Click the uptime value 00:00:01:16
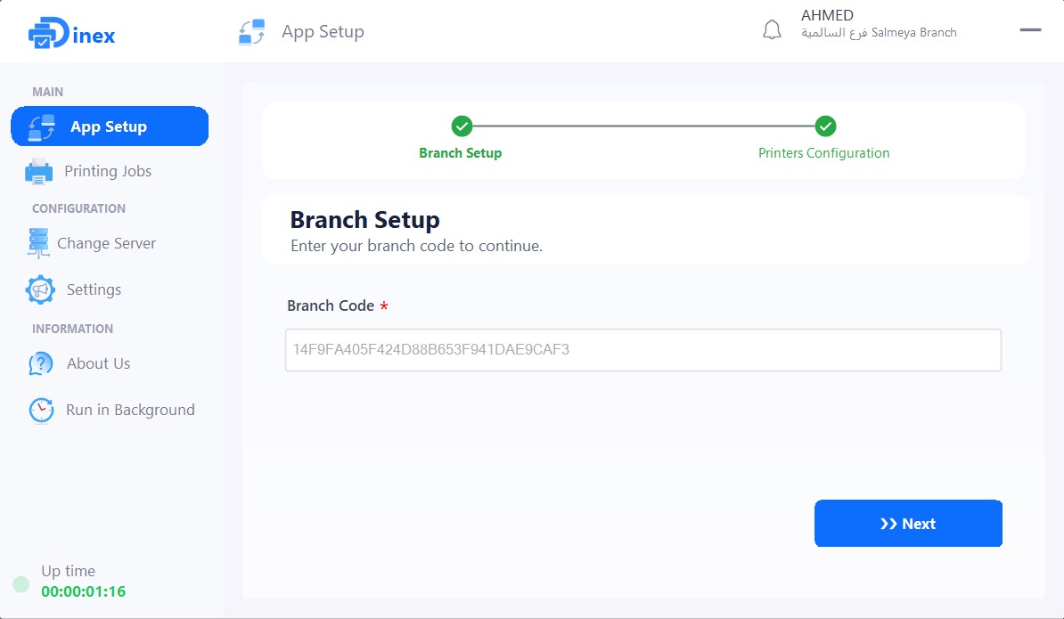This screenshot has width=1064, height=619. tap(84, 591)
